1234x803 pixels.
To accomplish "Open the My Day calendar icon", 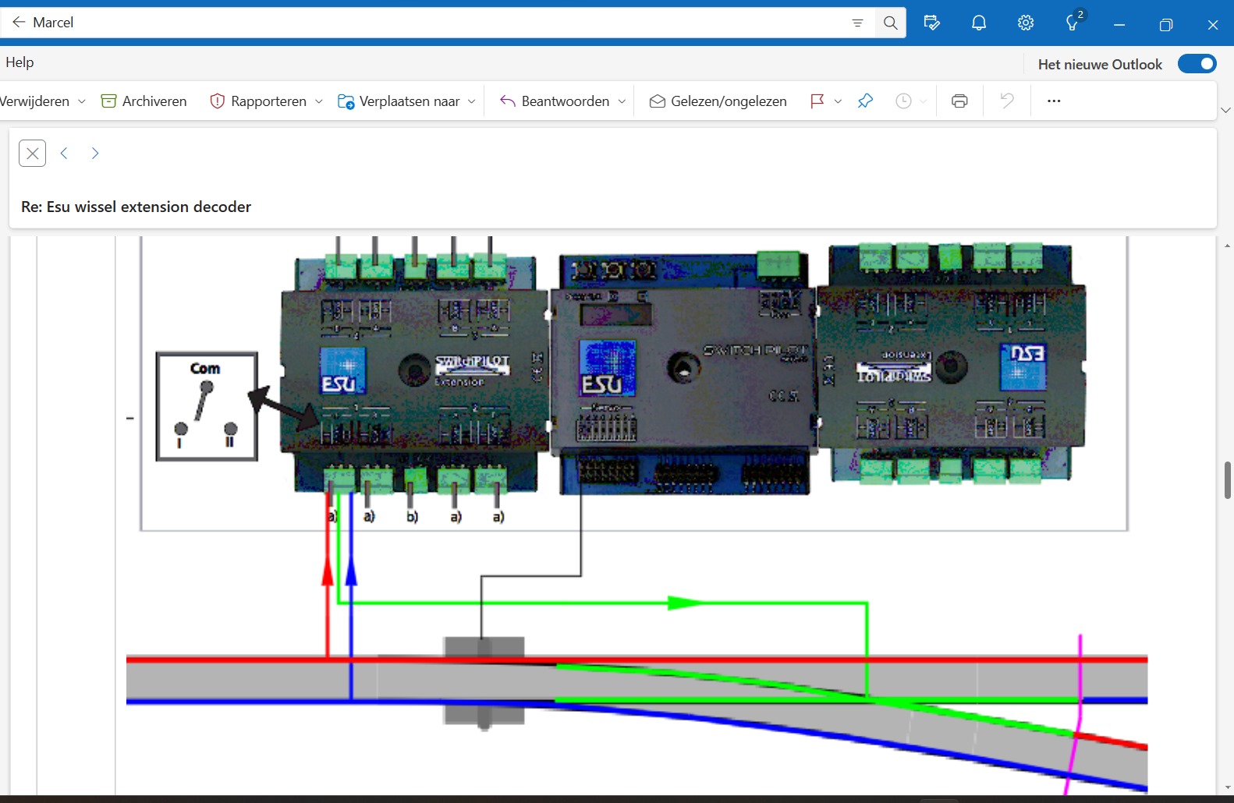I will pos(931,23).
